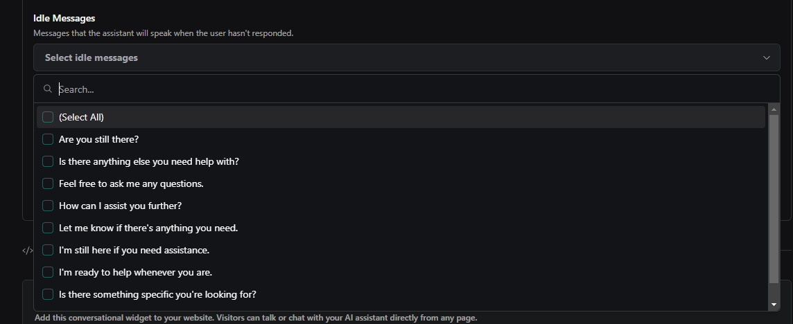Click the list scrollbar down arrow
Screen dimensions: 793x324
pos(774,305)
